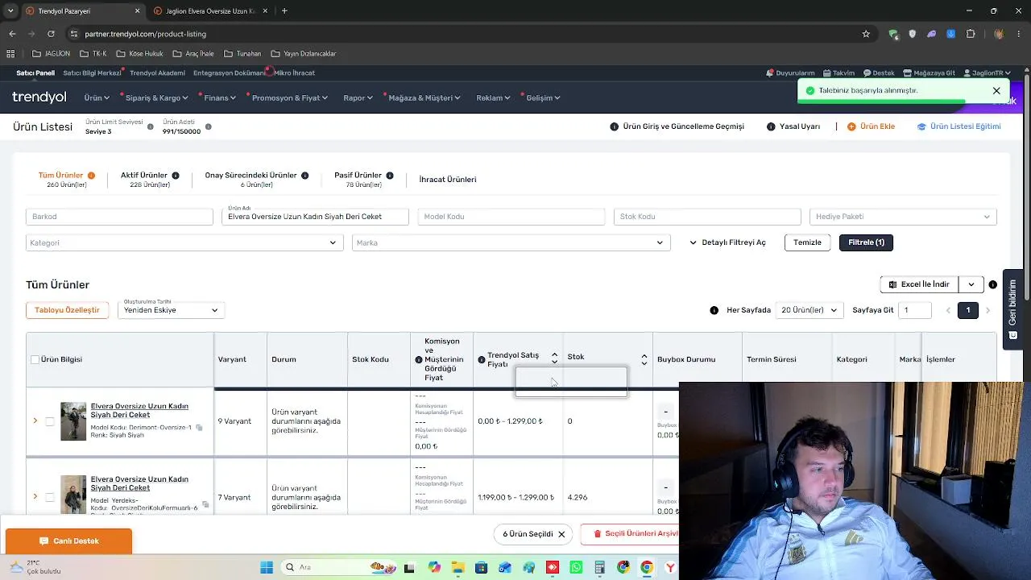The width and height of the screenshot is (1031, 580).
Task: Click info icon on Aktif Ürünler tab
Action: [x=176, y=175]
